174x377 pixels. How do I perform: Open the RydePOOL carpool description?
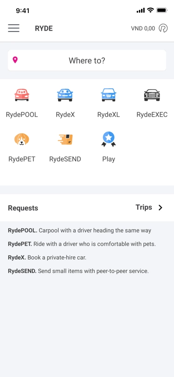79,231
